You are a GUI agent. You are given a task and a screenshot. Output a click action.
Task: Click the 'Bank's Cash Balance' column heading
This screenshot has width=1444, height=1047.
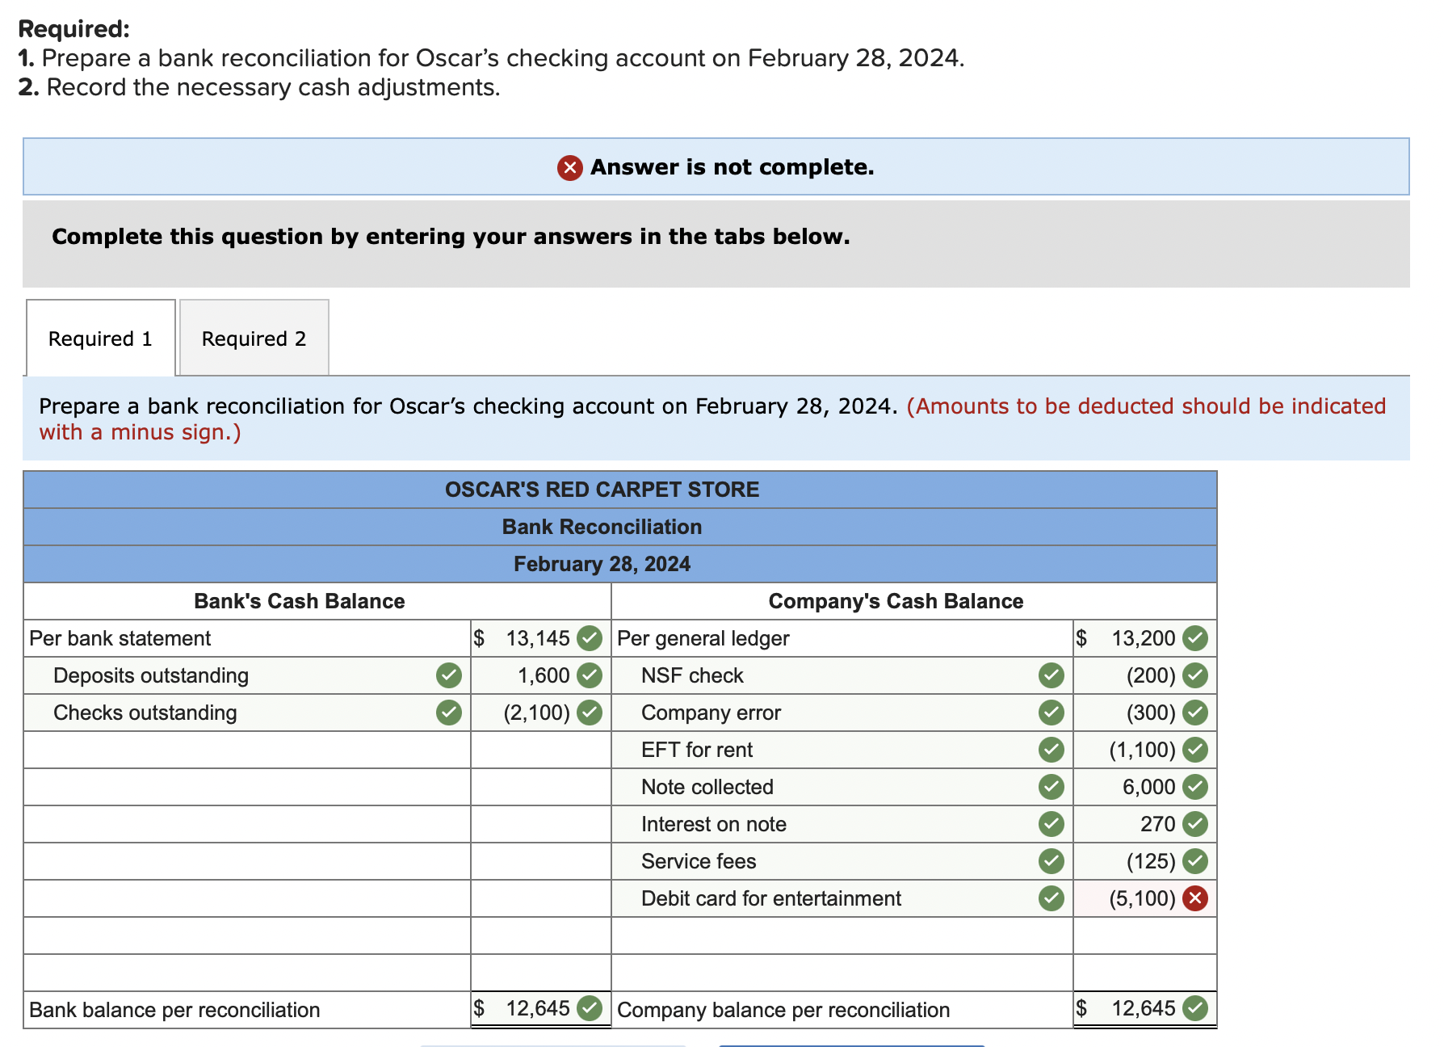300,601
